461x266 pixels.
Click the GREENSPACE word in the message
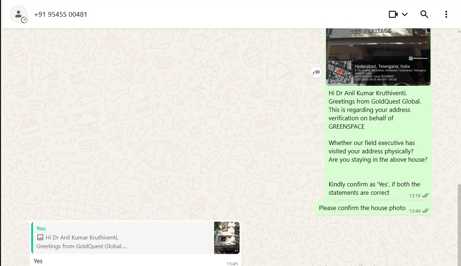point(347,126)
